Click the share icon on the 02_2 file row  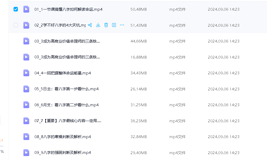point(90,25)
